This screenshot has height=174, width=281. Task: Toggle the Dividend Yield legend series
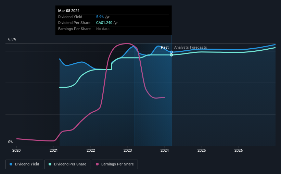click(x=24, y=164)
